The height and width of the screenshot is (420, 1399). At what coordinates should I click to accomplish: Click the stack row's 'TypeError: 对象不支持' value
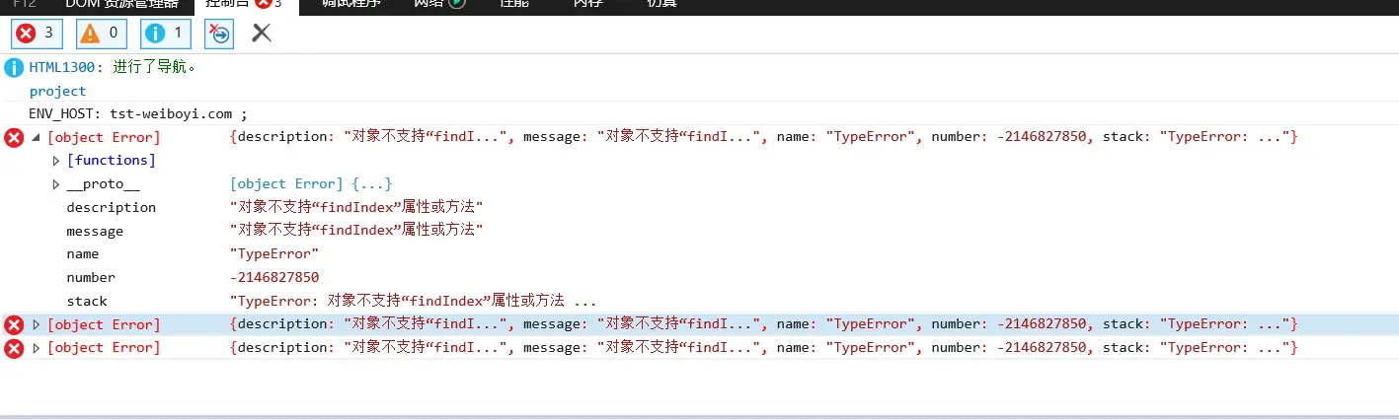tap(413, 301)
